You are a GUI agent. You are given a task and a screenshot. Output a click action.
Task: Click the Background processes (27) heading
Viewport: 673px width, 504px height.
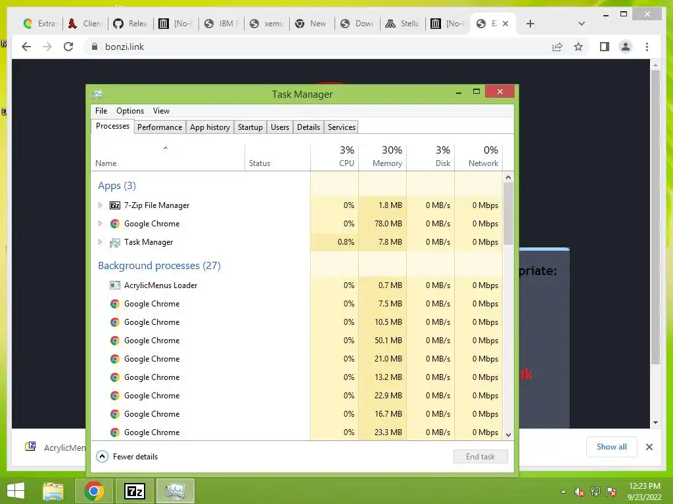159,266
